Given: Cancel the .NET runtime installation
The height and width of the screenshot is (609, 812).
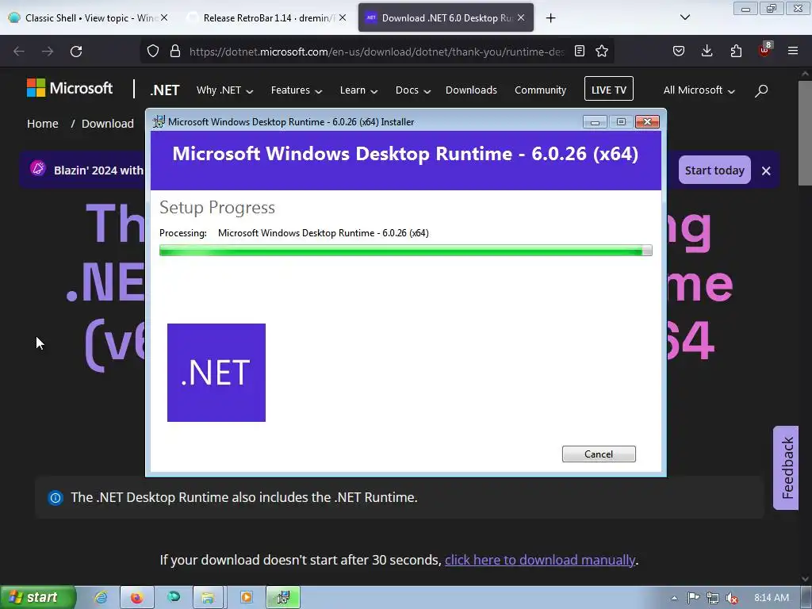Looking at the screenshot, I should 599,454.
